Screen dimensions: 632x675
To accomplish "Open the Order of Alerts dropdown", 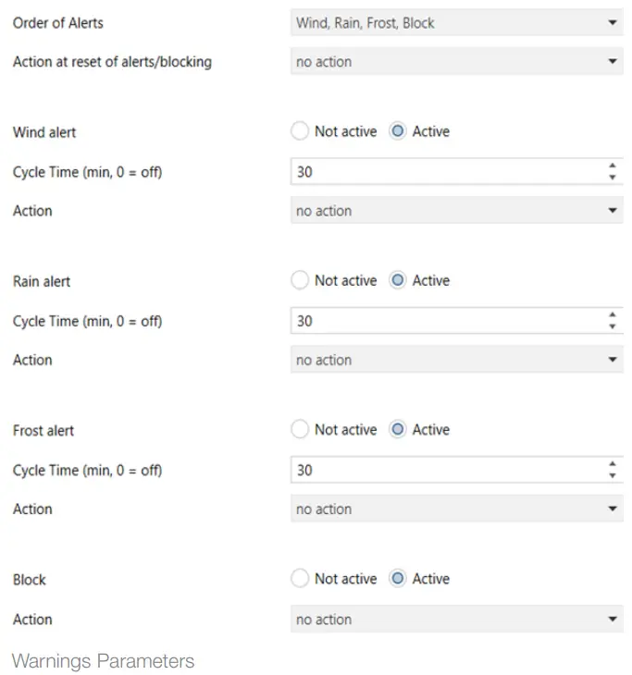I will (x=456, y=23).
